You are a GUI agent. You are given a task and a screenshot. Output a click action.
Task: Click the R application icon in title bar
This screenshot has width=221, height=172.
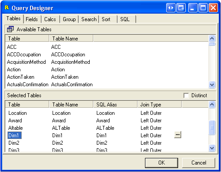[x=7, y=7]
